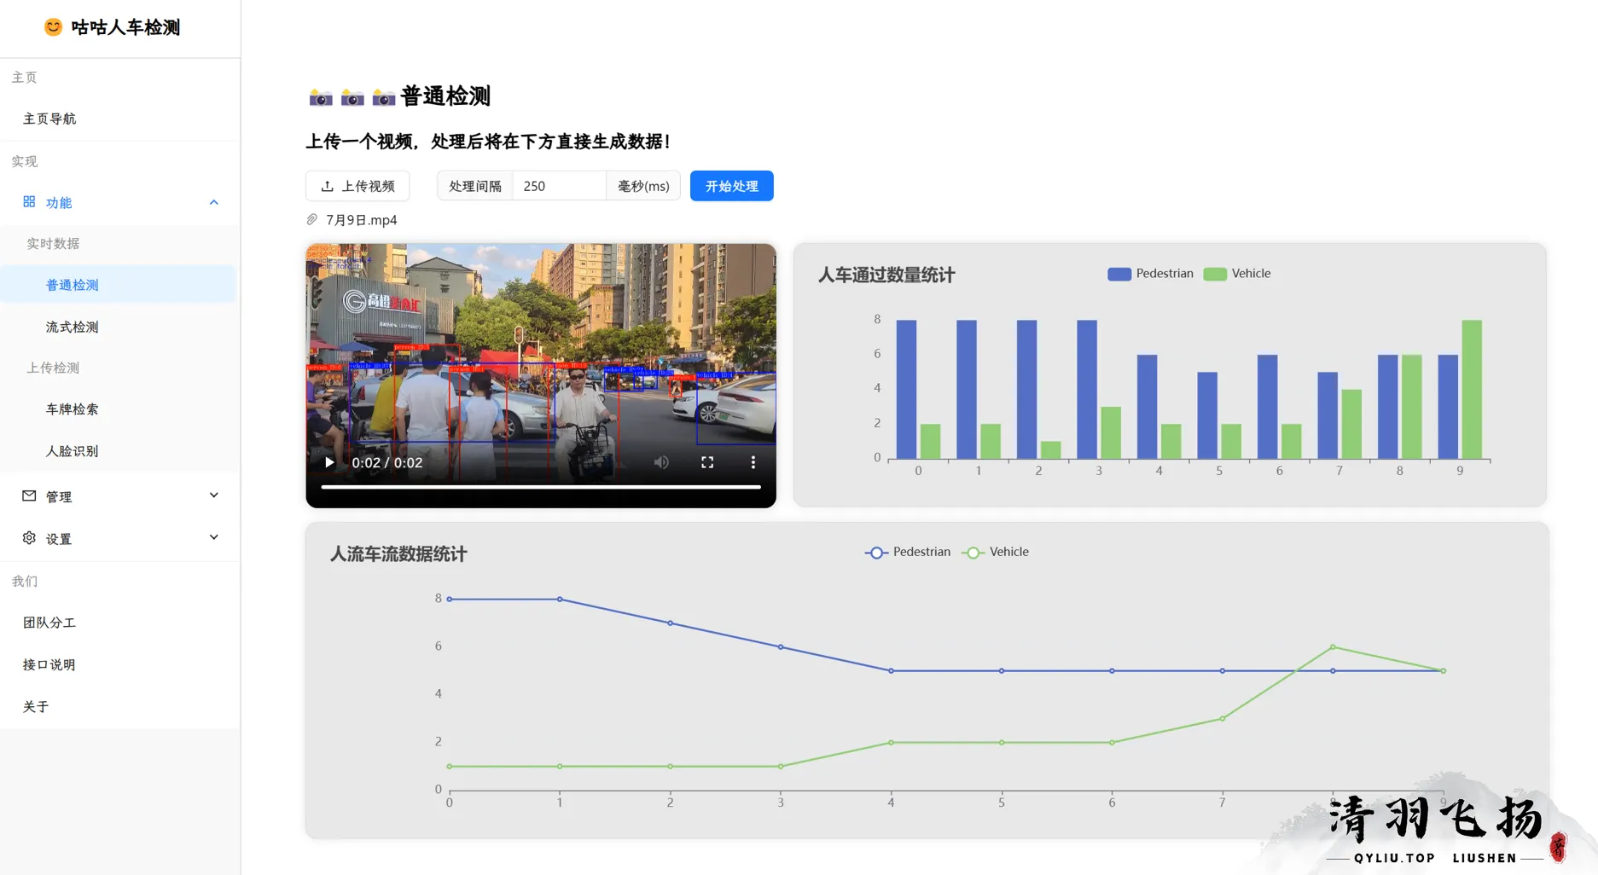Expand the 管理 menu section
The height and width of the screenshot is (875, 1598).
tap(213, 495)
